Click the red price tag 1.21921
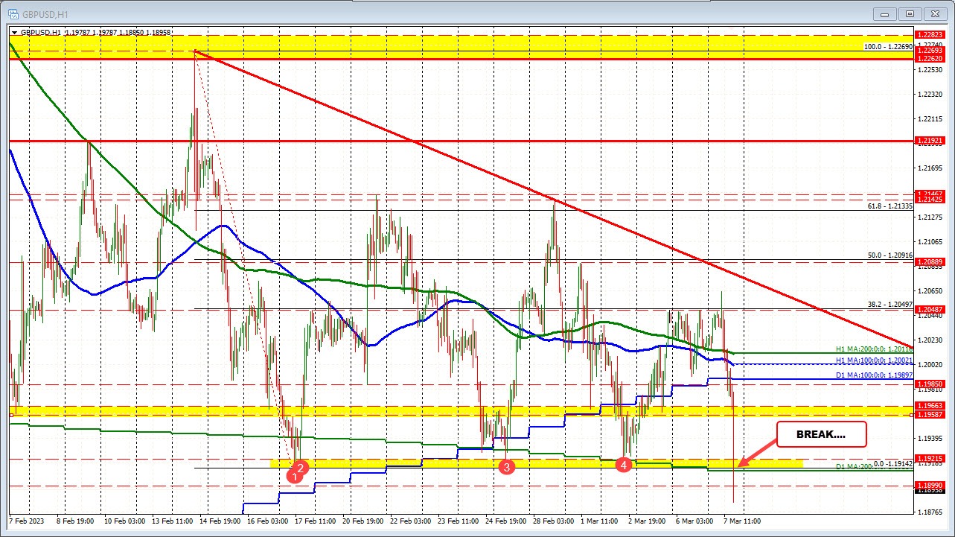Image resolution: width=955 pixels, height=537 pixels. (x=930, y=140)
